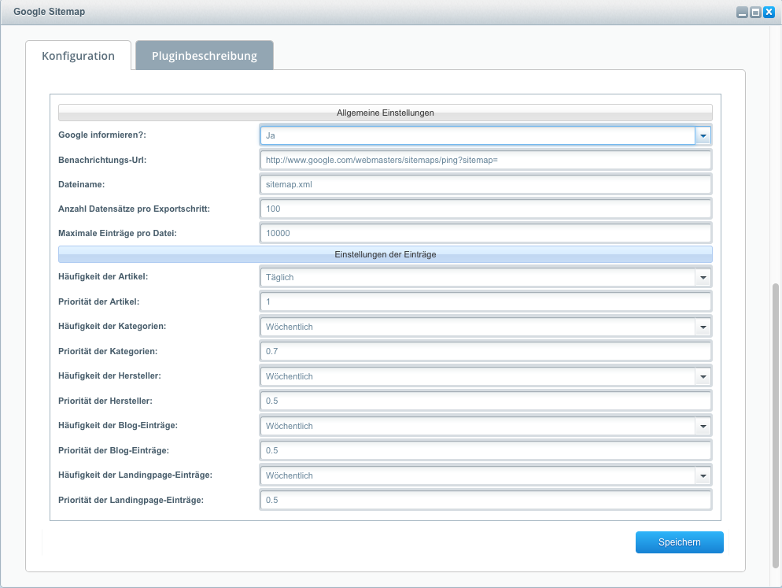
Task: Focus the Priorität der Kategorien field
Action: [x=485, y=351]
